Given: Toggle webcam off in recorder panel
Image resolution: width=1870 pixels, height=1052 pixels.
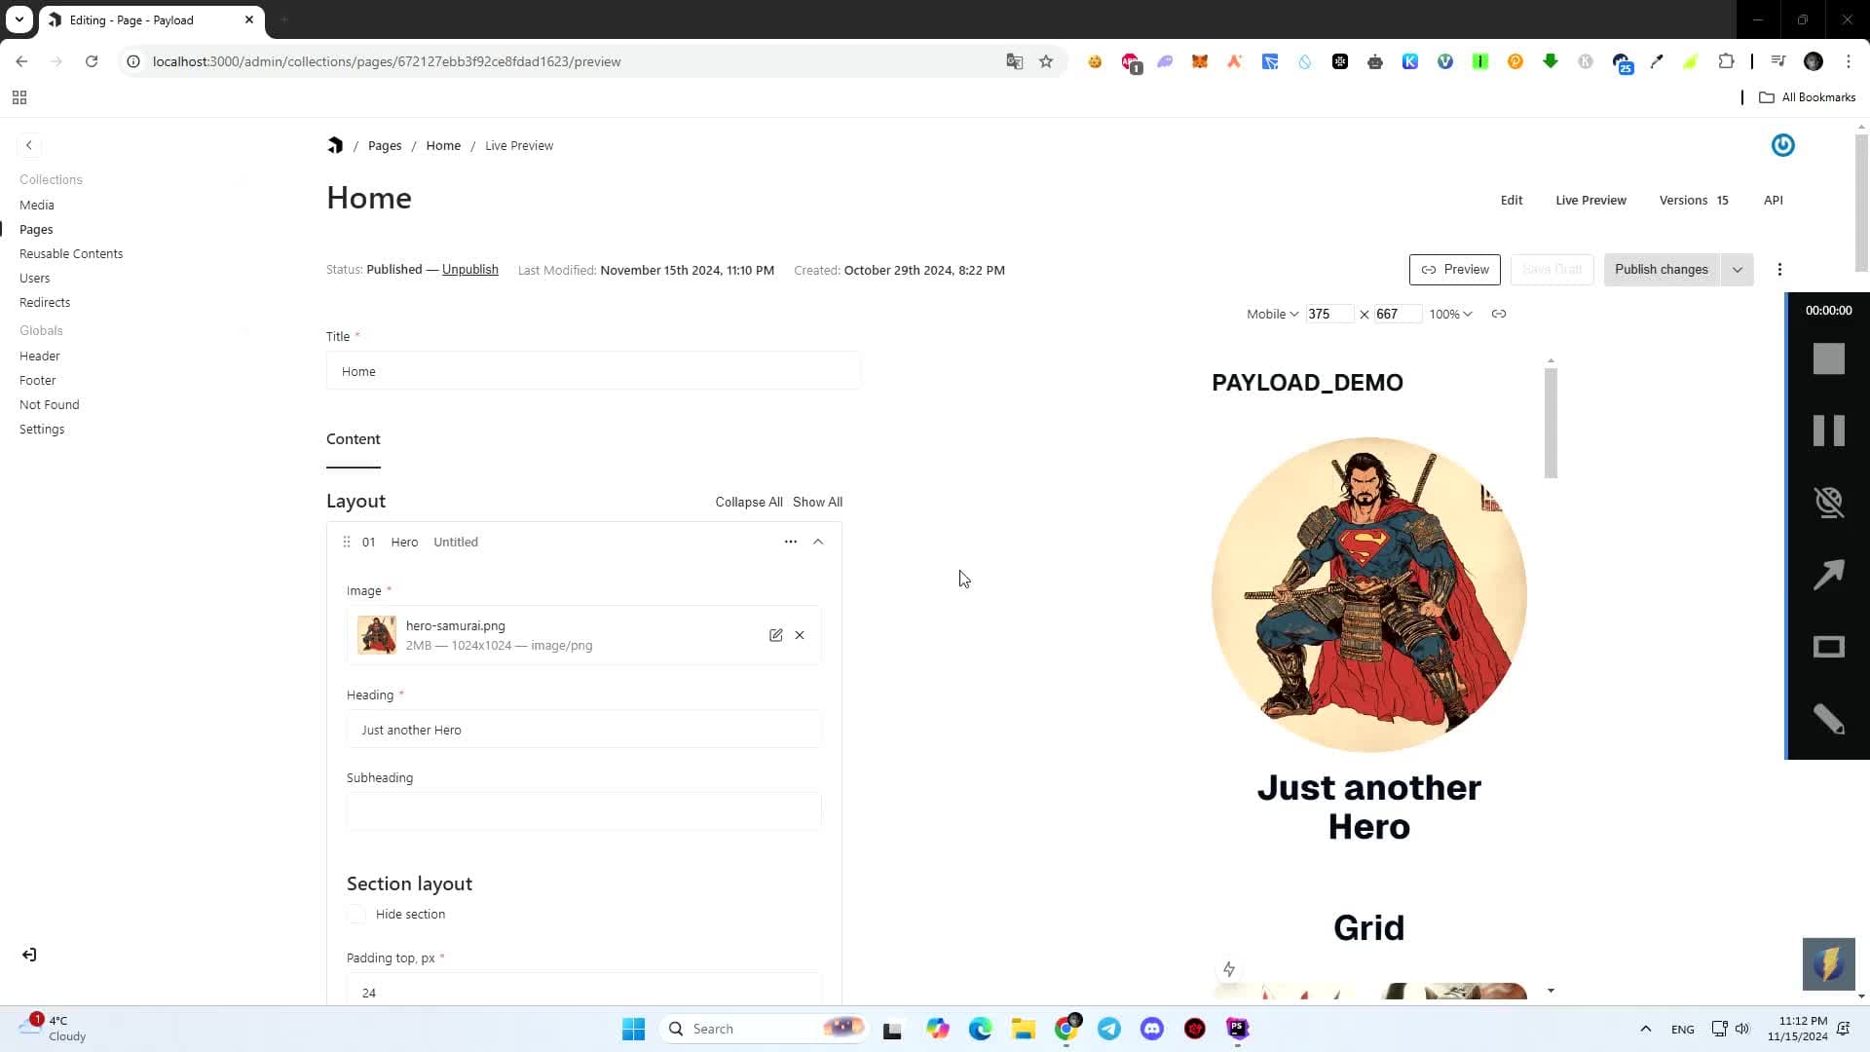Looking at the screenshot, I should pos(1828,503).
